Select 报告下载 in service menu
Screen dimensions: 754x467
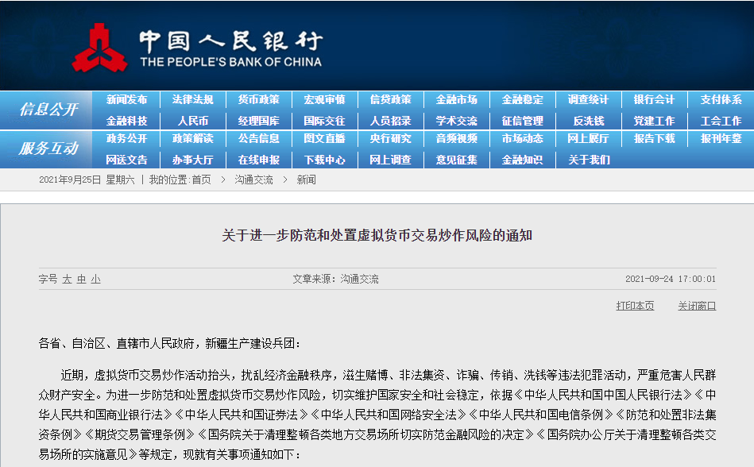click(654, 138)
